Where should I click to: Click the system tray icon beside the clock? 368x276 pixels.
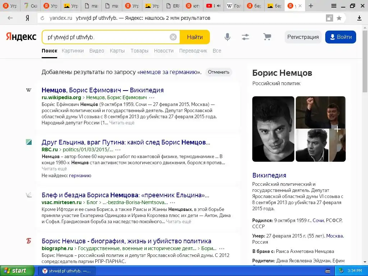[x=341, y=271]
